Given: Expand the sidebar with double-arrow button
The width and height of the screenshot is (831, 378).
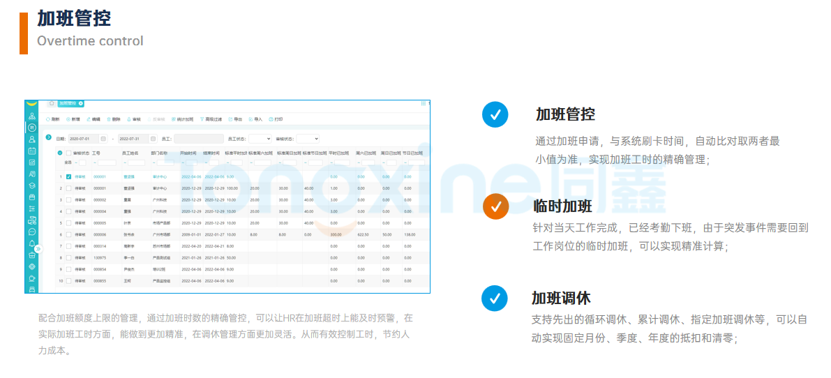Looking at the screenshot, I should (38, 248).
